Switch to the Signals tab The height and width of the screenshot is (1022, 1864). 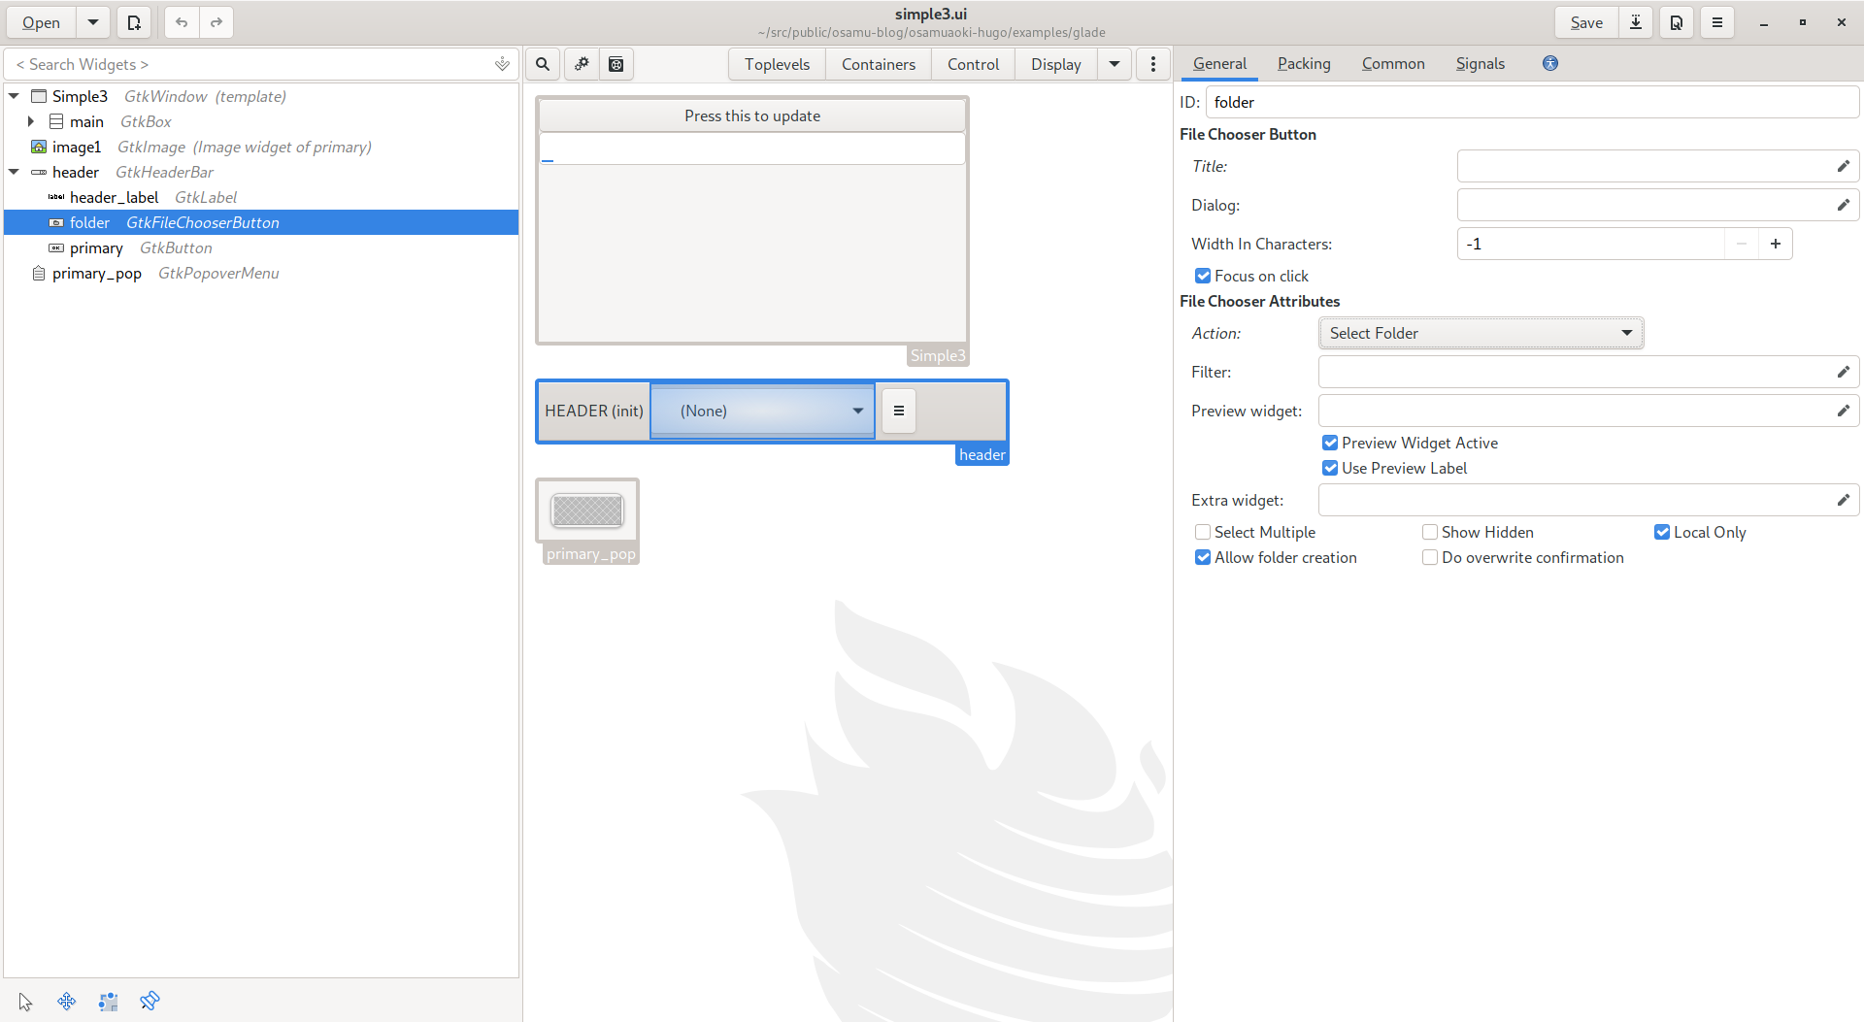tap(1480, 63)
